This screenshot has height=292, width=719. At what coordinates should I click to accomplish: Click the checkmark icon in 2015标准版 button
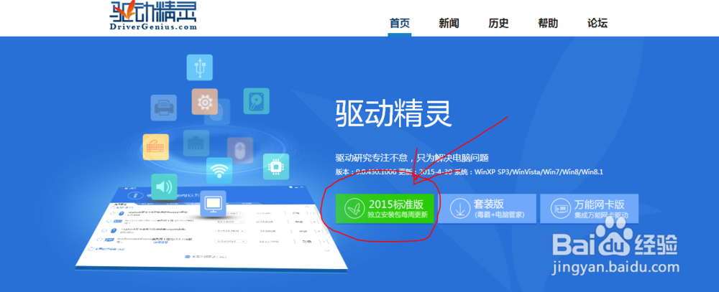tap(354, 208)
